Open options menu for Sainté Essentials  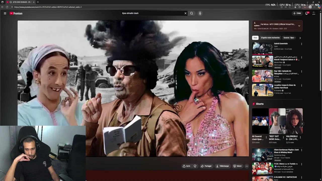[302, 44]
